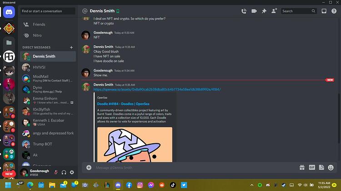
Task: Start a voice call with Dennis Smith
Action: [244, 11]
